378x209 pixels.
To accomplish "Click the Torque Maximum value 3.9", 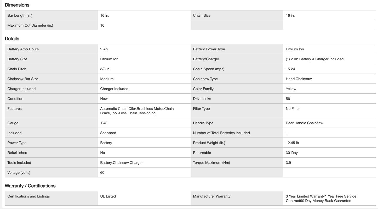I will pos(288,163).
